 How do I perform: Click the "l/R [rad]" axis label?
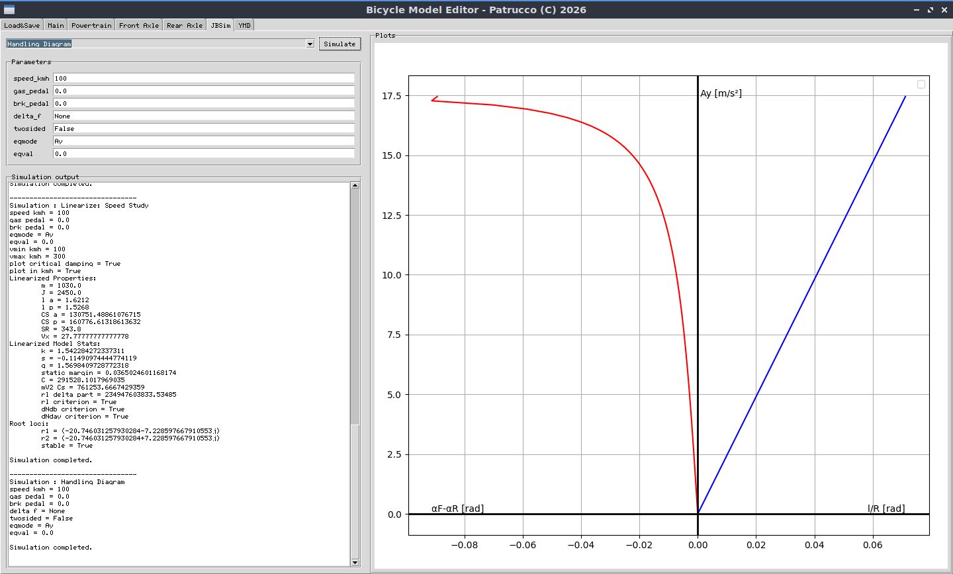[x=886, y=509]
